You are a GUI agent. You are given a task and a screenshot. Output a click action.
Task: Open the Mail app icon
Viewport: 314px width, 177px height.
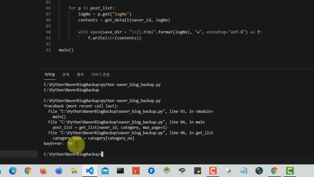click(x=105, y=171)
